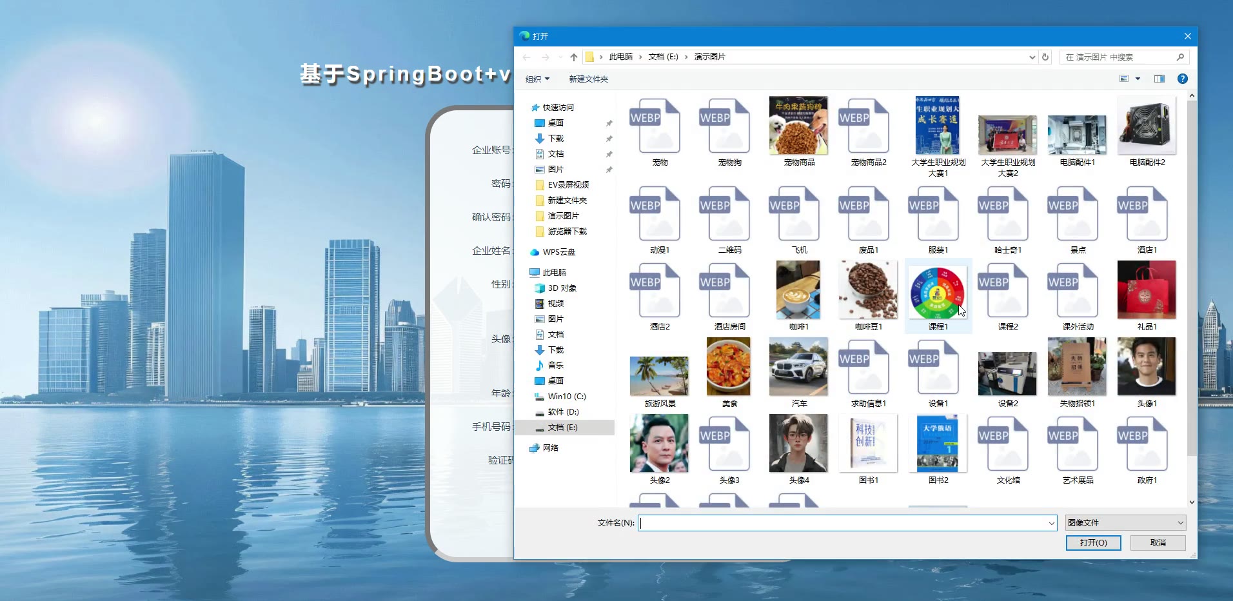Click 文档 (E:) in the breadcrumb path
Viewport: 1233px width, 601px height.
click(663, 57)
